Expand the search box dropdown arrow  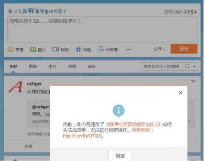click(x=195, y=67)
